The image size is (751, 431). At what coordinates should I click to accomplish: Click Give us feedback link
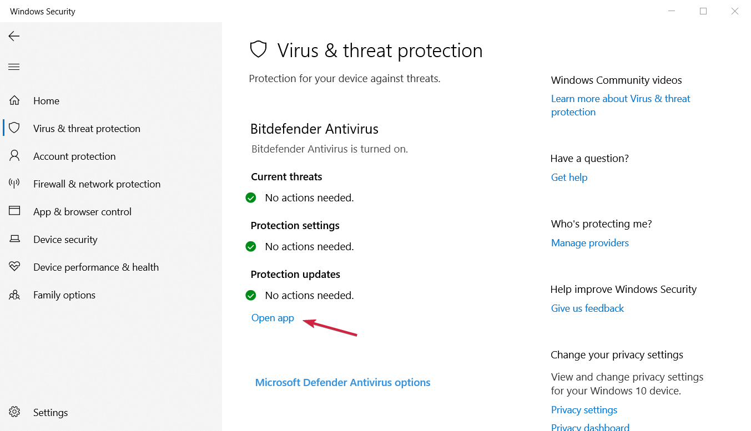[587, 308]
